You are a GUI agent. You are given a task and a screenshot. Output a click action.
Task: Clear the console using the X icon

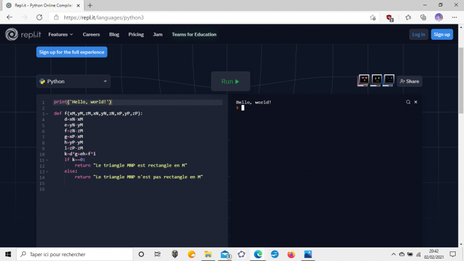click(416, 102)
